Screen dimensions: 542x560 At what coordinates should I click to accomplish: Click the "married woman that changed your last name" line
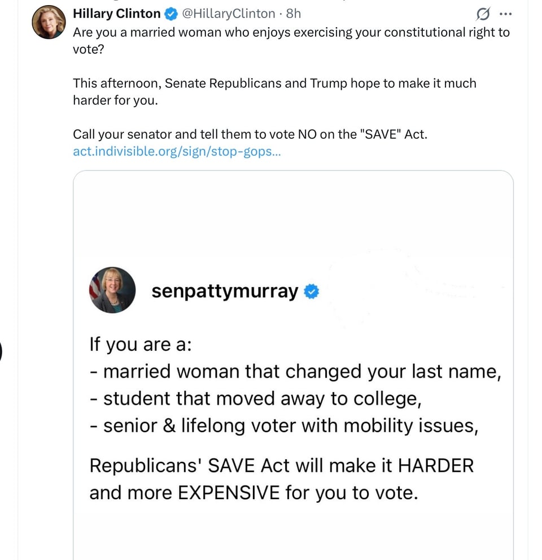[x=295, y=371]
